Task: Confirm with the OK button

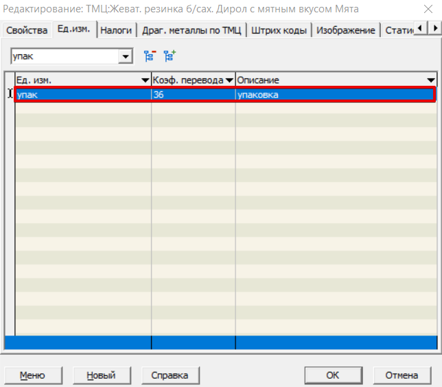Action: (333, 375)
